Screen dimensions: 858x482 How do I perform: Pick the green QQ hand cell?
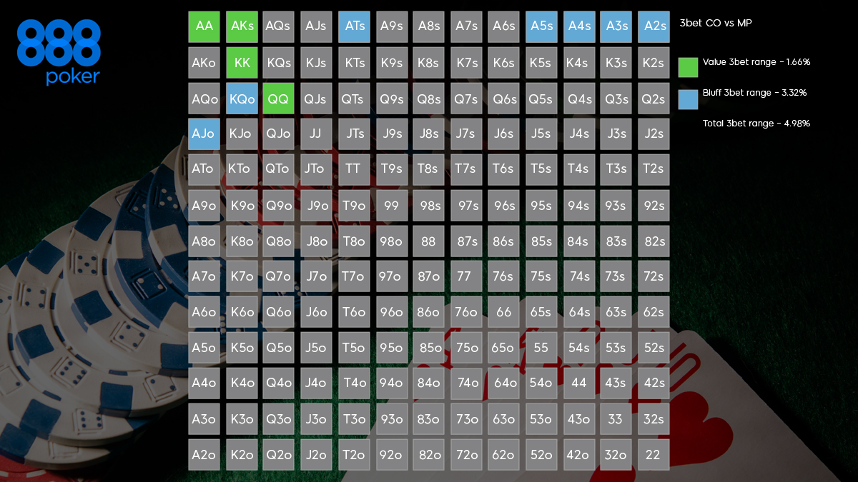point(279,99)
